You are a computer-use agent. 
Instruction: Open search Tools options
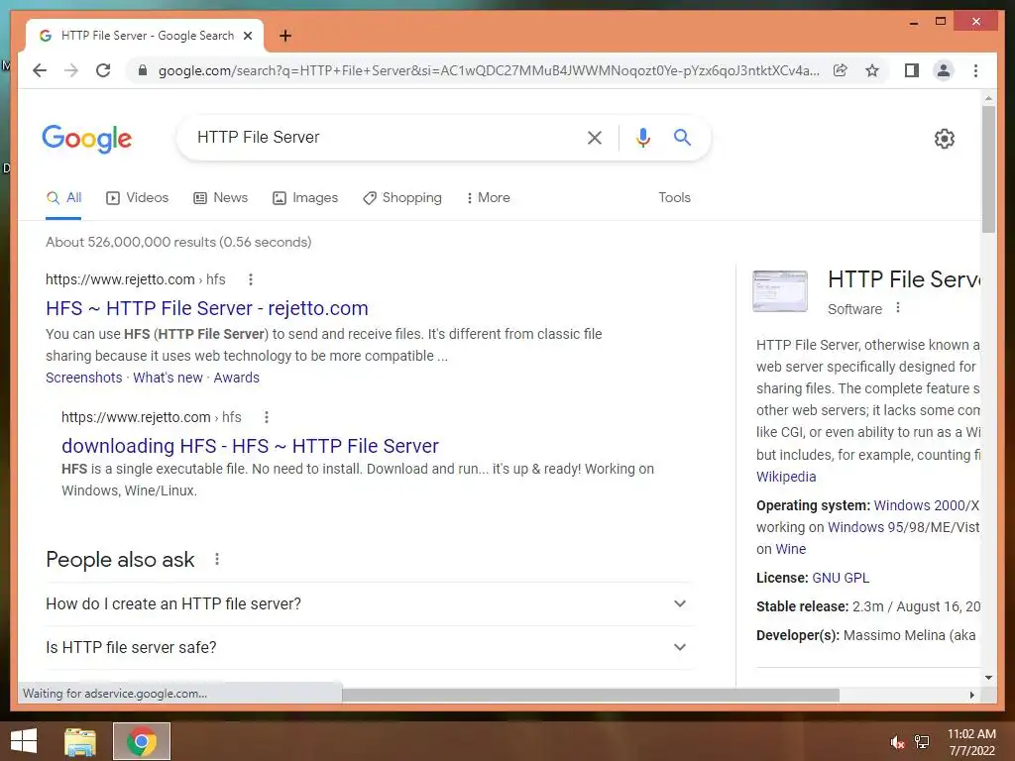tap(674, 198)
